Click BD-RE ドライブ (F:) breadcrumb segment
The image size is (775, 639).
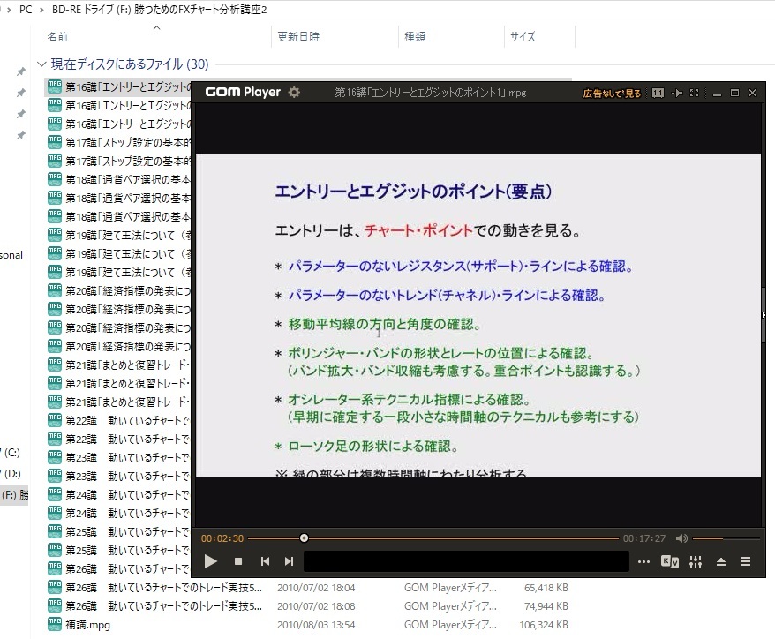point(159,10)
